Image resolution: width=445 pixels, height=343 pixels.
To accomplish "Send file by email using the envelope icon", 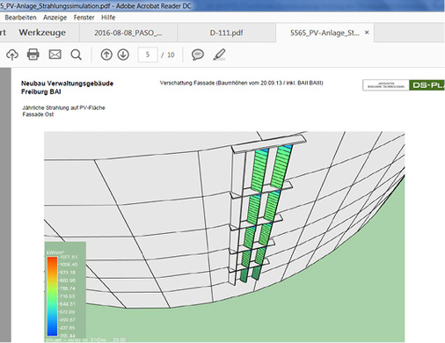I will coord(55,55).
